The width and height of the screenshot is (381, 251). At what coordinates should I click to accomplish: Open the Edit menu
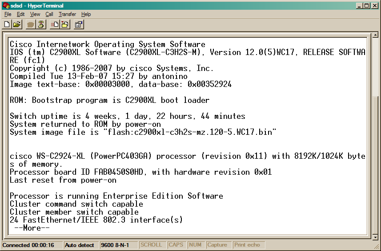(20, 14)
